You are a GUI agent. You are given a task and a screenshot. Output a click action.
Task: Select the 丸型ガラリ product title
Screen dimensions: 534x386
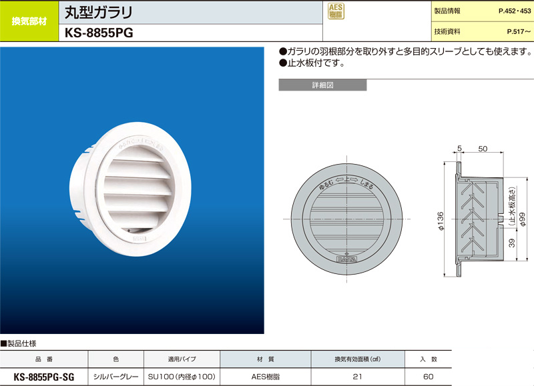pyautogui.click(x=98, y=12)
